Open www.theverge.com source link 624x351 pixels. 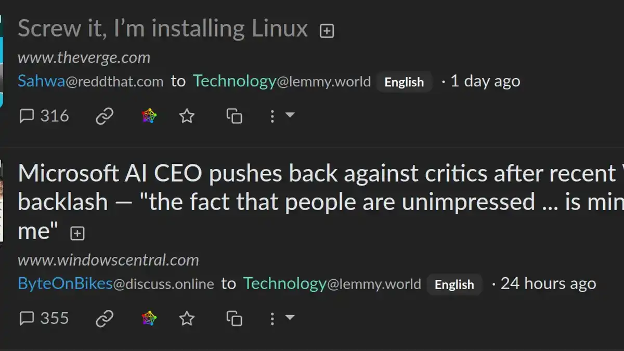[84, 57]
